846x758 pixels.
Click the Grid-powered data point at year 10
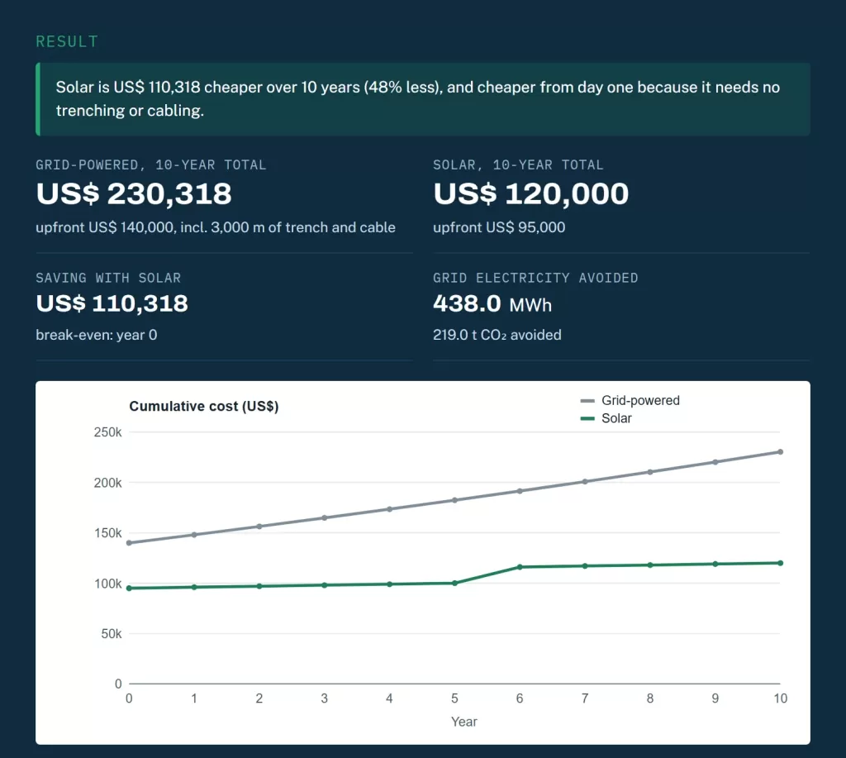tap(780, 452)
